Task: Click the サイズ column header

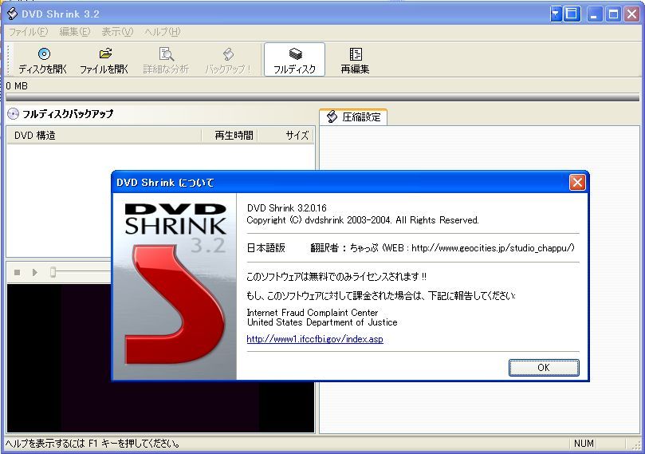Action: click(285, 136)
